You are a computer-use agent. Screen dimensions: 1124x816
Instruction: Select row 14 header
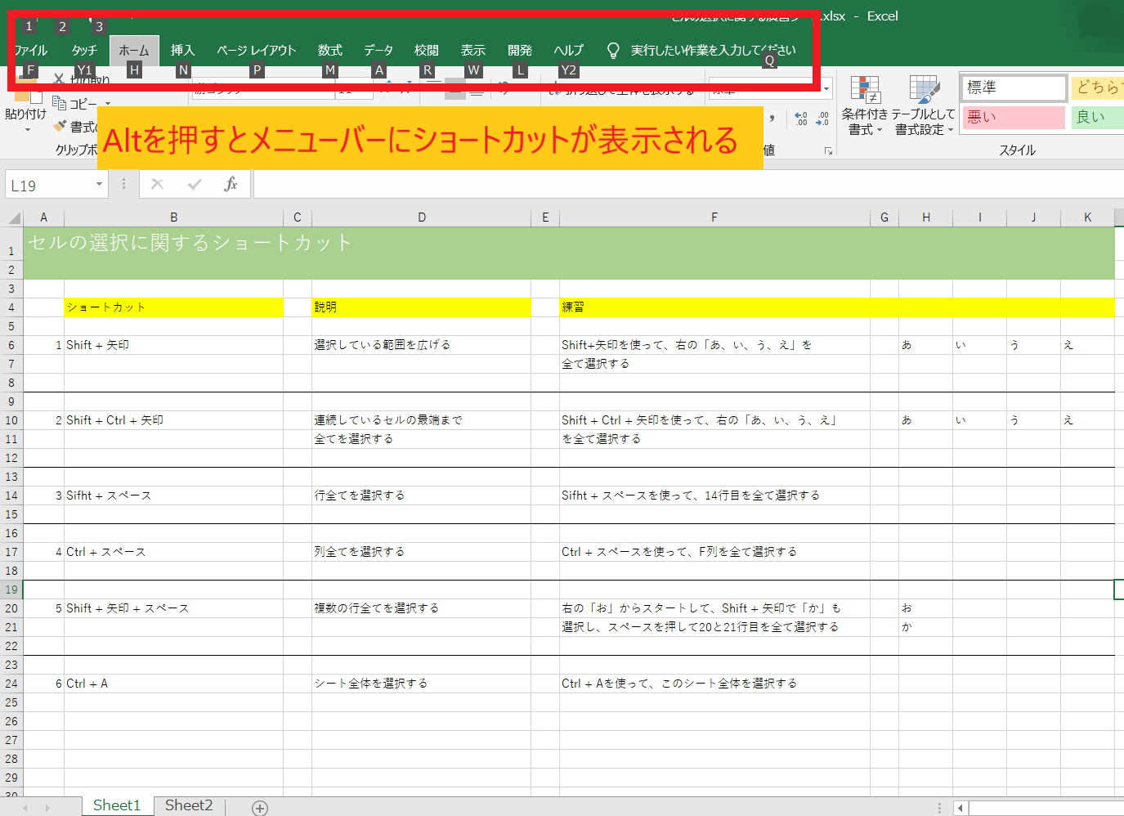11,495
